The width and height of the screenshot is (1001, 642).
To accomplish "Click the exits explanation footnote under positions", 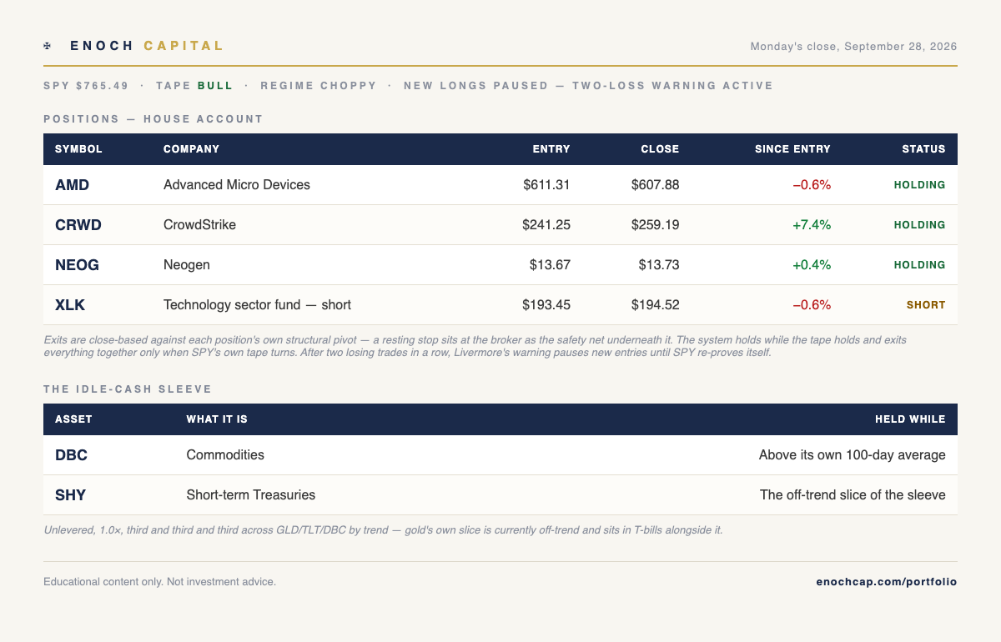I will coord(475,346).
